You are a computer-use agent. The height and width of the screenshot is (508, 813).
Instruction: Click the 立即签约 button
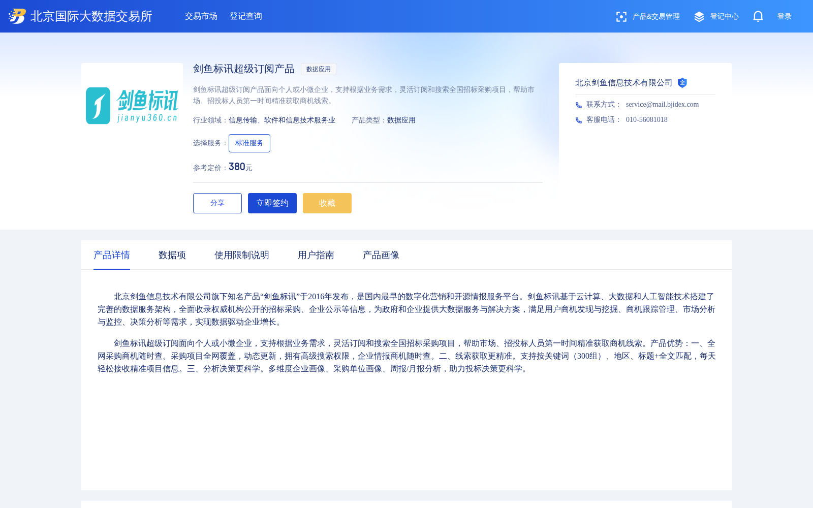click(x=272, y=203)
